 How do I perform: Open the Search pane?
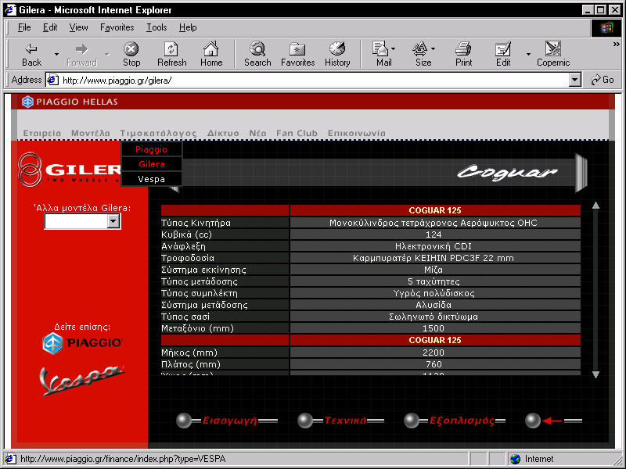[257, 54]
